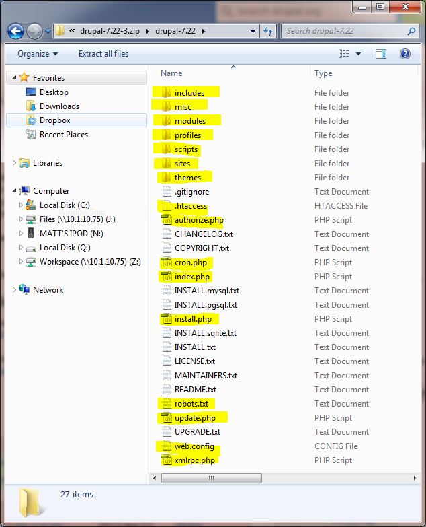Select INSTALL.sqlite.txt file name
Image resolution: width=426 pixels, height=527 pixels.
click(206, 333)
